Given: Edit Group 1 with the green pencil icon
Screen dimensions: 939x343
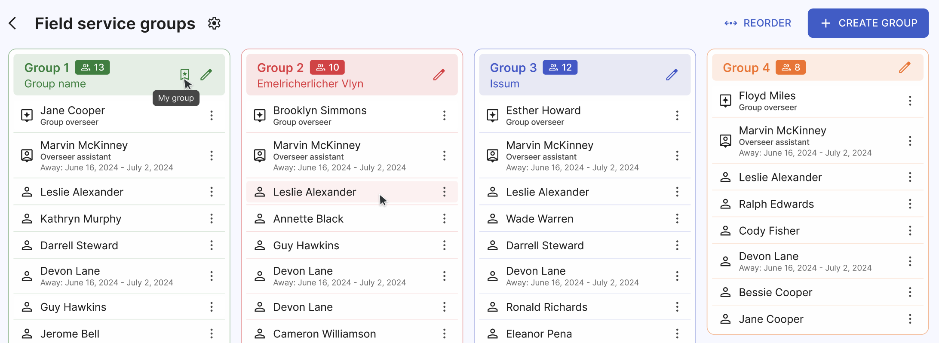Looking at the screenshot, I should point(206,74).
